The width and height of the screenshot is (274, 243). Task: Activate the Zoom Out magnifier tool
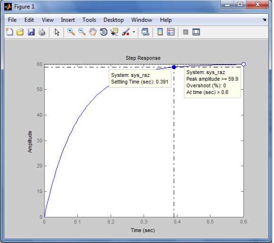tap(82, 32)
